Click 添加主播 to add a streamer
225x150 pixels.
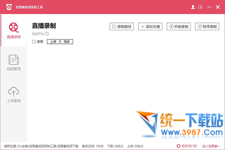[150, 27]
